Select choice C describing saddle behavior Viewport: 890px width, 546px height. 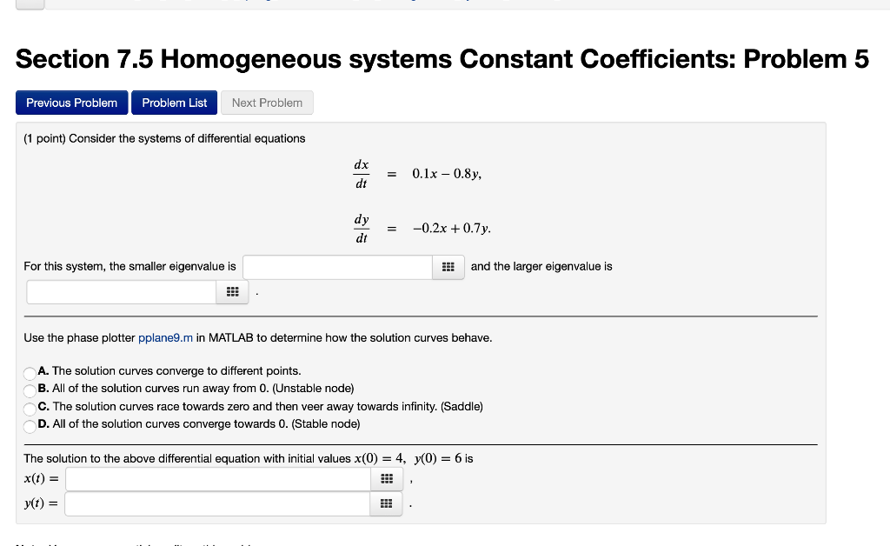point(29,406)
